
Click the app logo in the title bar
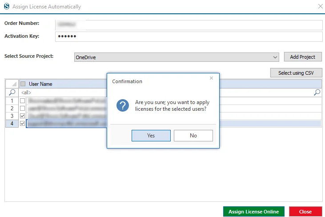pos(7,6)
